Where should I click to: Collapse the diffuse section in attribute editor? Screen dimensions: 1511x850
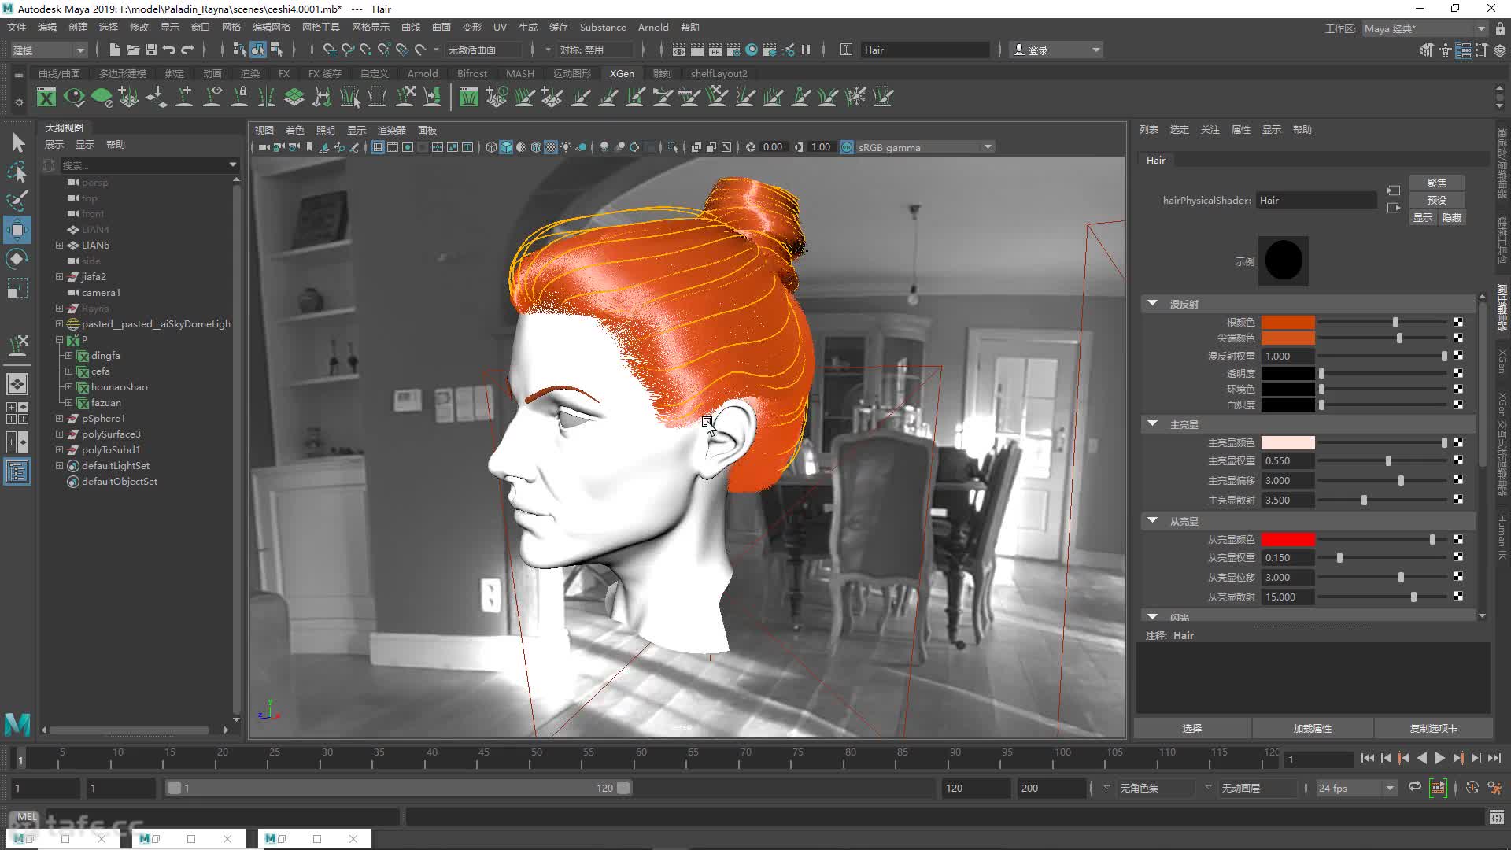1153,303
